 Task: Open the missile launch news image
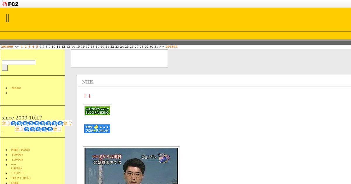click(x=131, y=166)
